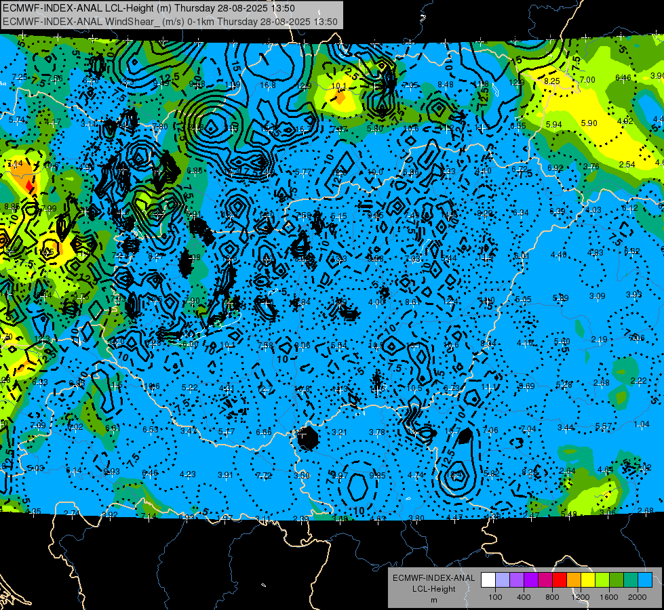Click the wind shear value 3.44

coord(566,428)
